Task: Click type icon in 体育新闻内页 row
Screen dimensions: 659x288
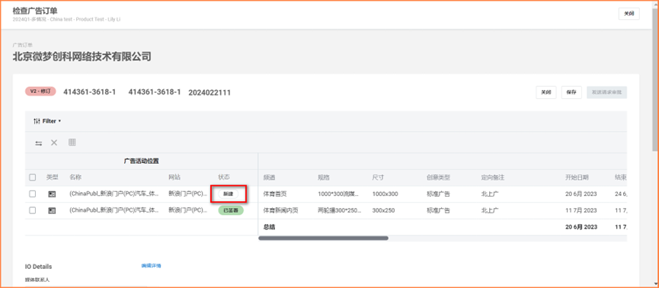Action: click(x=52, y=210)
